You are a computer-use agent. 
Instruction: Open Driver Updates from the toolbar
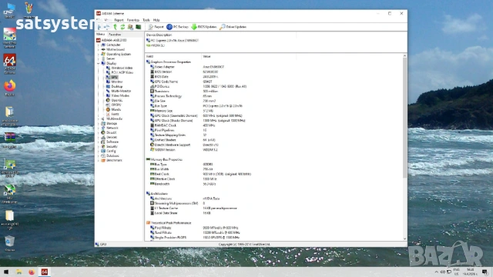[233, 27]
